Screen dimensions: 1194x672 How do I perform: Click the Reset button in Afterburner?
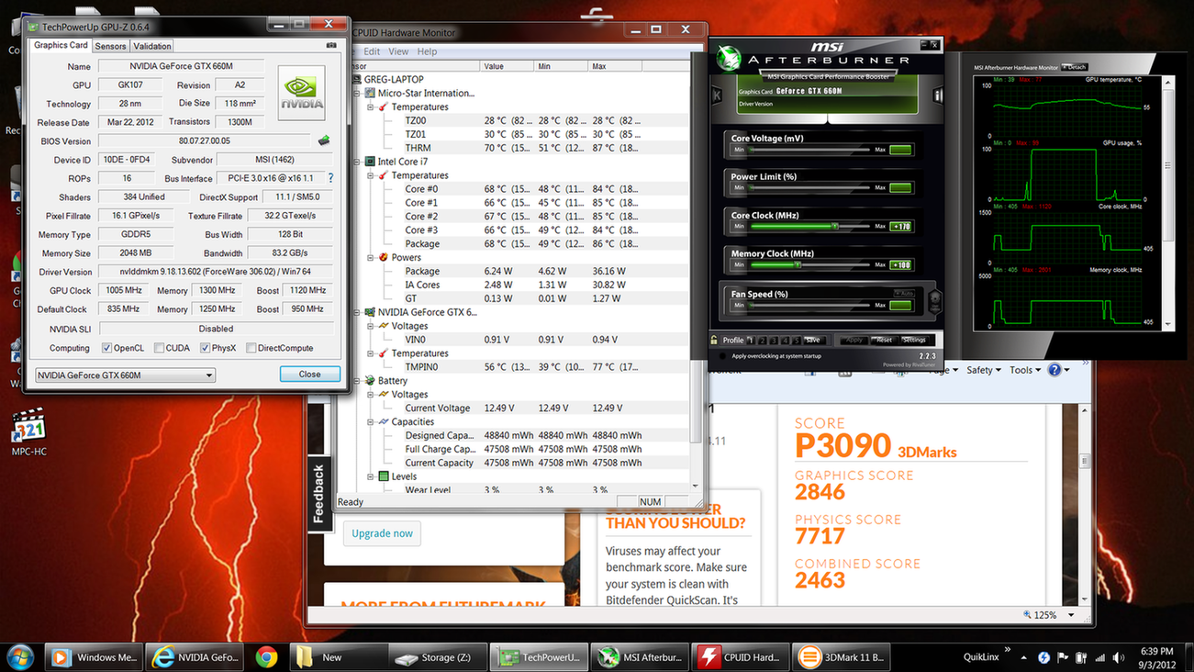tap(884, 340)
